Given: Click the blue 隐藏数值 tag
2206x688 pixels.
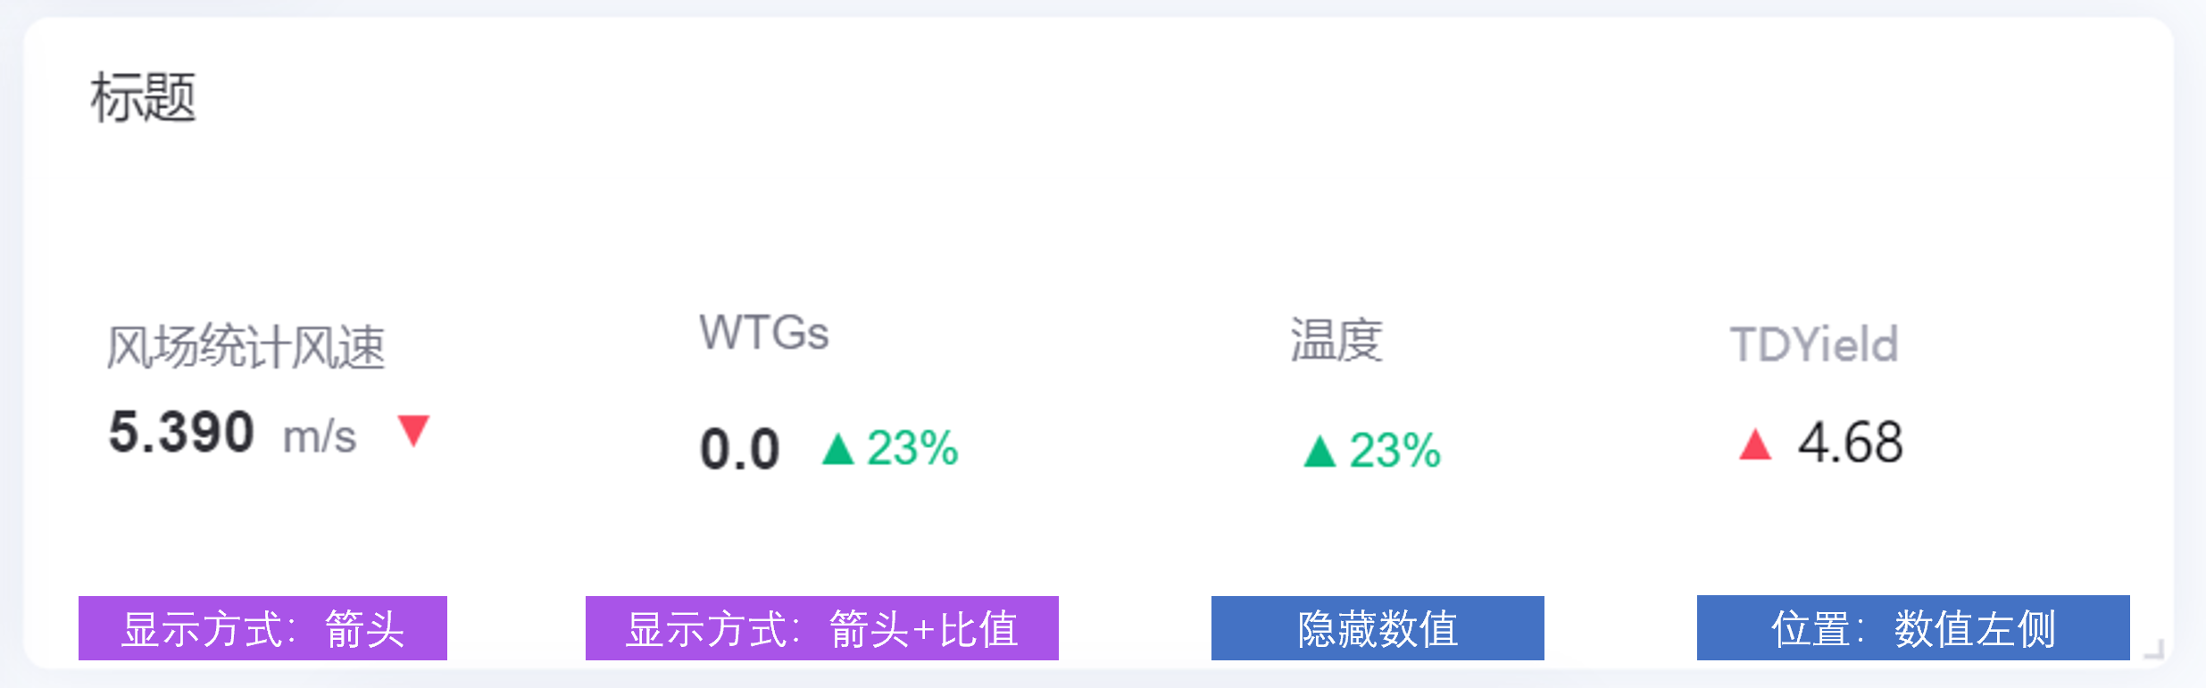Looking at the screenshot, I should tap(1378, 628).
